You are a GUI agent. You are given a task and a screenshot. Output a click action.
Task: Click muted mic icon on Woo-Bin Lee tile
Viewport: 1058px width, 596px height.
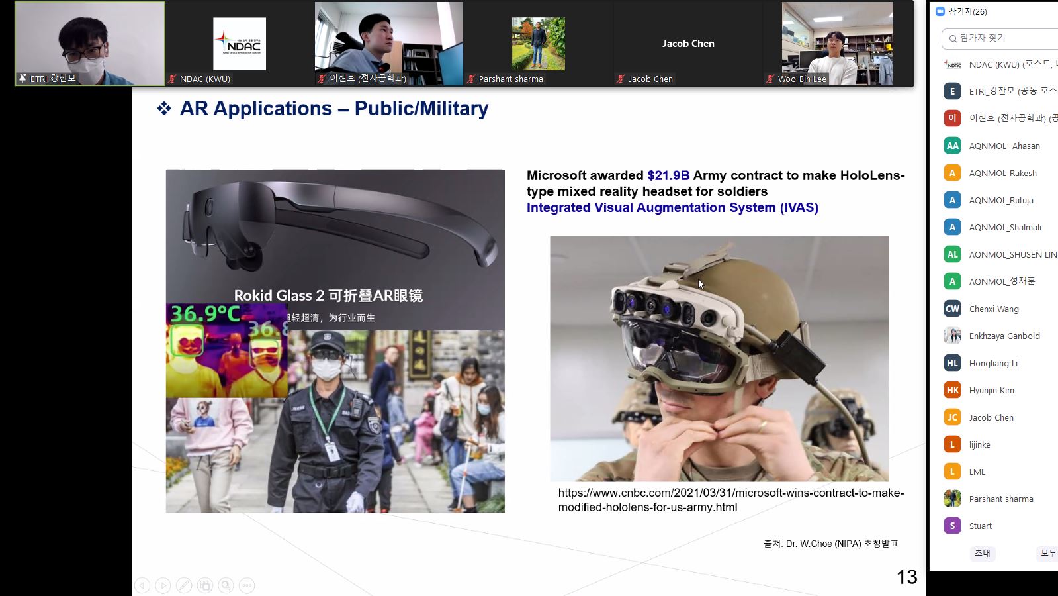click(x=770, y=79)
